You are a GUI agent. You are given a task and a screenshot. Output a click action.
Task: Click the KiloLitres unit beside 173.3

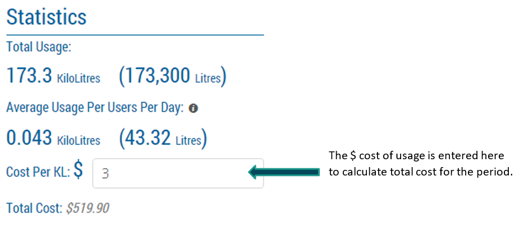[x=79, y=78]
